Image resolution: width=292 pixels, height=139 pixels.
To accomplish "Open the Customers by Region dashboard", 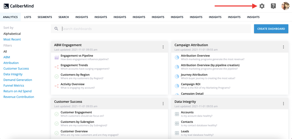I will pos(75,75).
